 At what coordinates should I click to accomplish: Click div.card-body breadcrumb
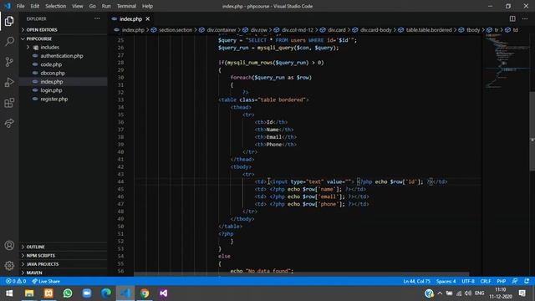click(375, 30)
